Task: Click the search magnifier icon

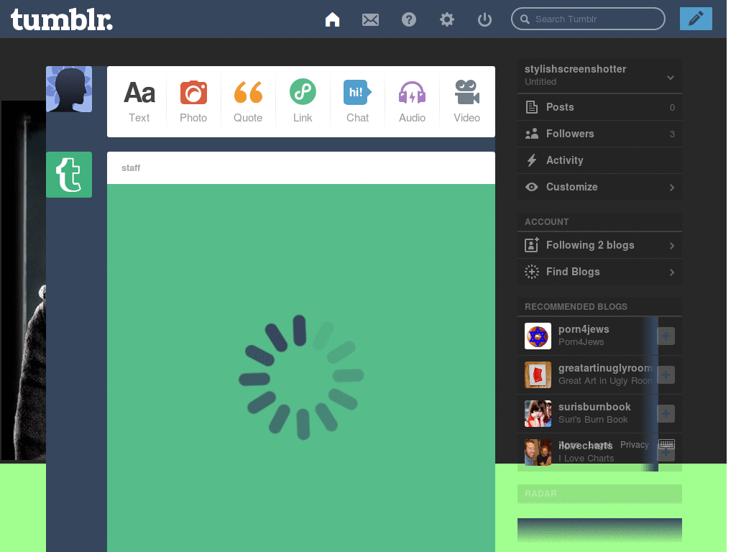Action: tap(525, 19)
